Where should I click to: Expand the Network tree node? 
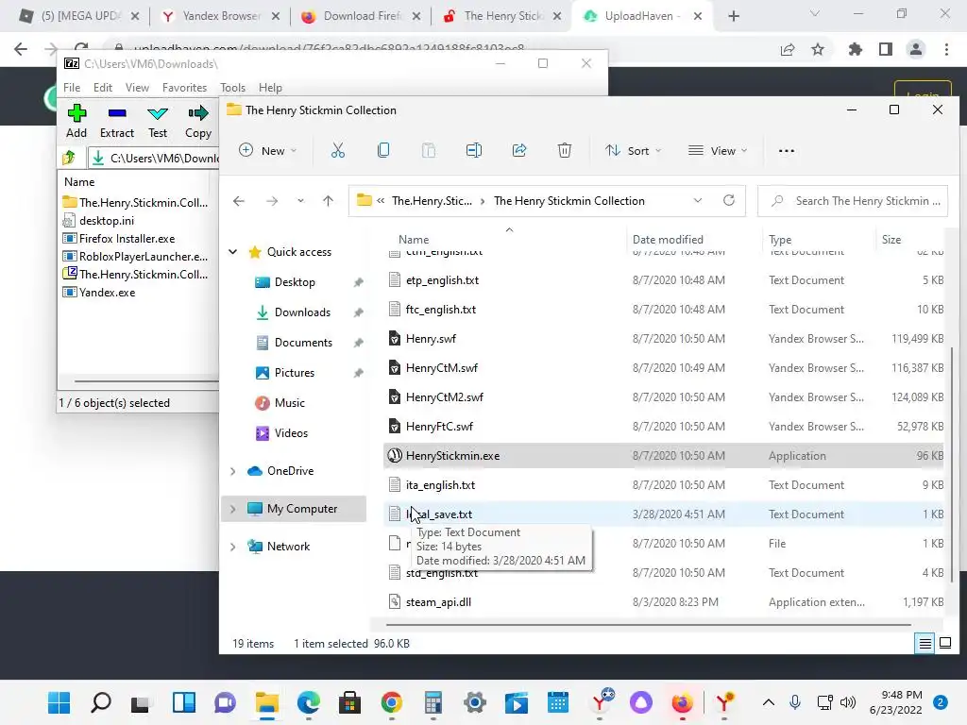[232, 547]
